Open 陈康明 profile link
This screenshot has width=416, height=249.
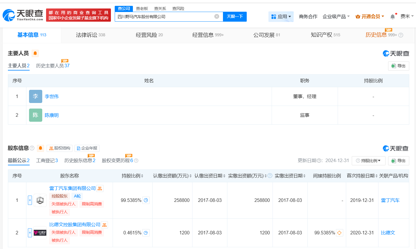pyautogui.click(x=52, y=115)
